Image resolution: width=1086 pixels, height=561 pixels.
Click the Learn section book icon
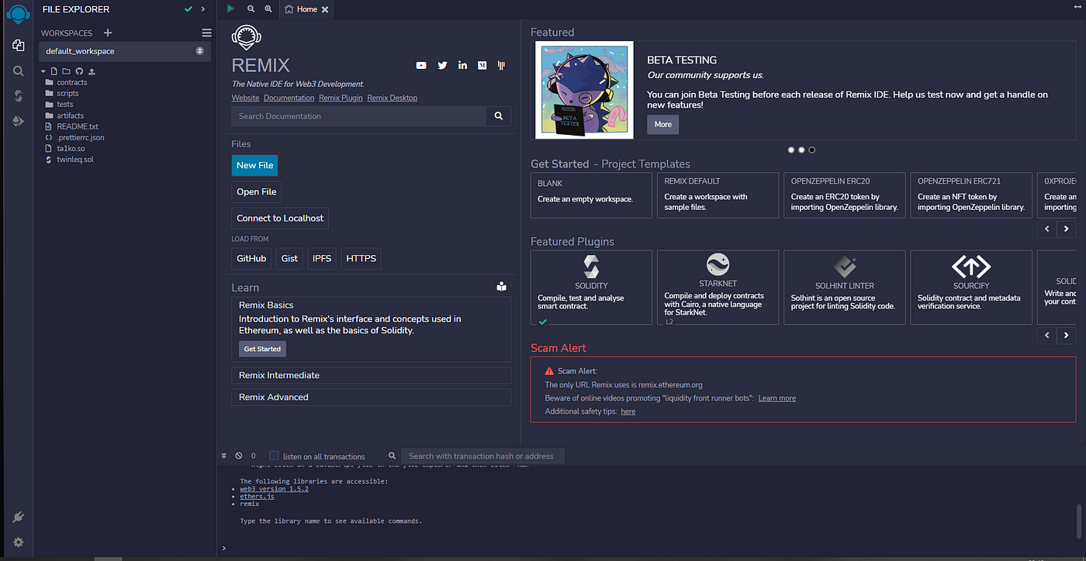pos(502,287)
